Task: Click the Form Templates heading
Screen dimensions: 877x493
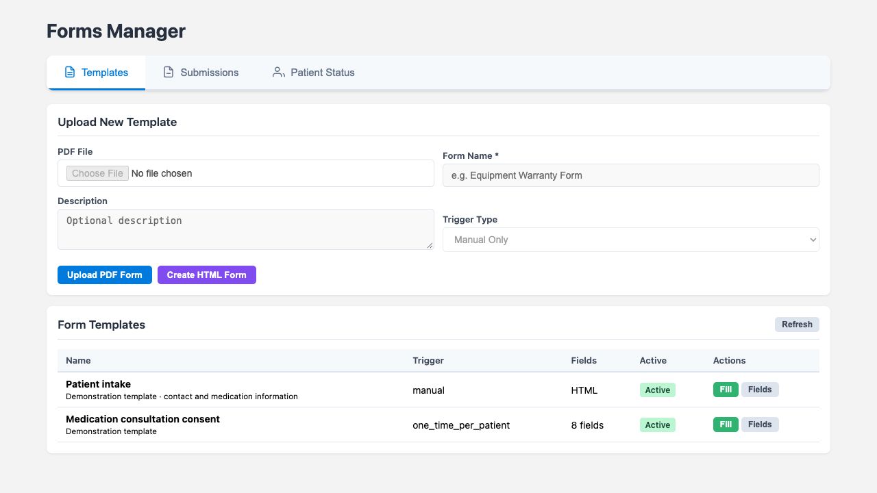Action: (101, 325)
